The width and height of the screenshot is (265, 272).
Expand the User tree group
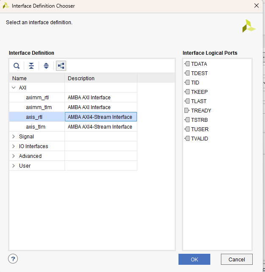tap(14, 166)
